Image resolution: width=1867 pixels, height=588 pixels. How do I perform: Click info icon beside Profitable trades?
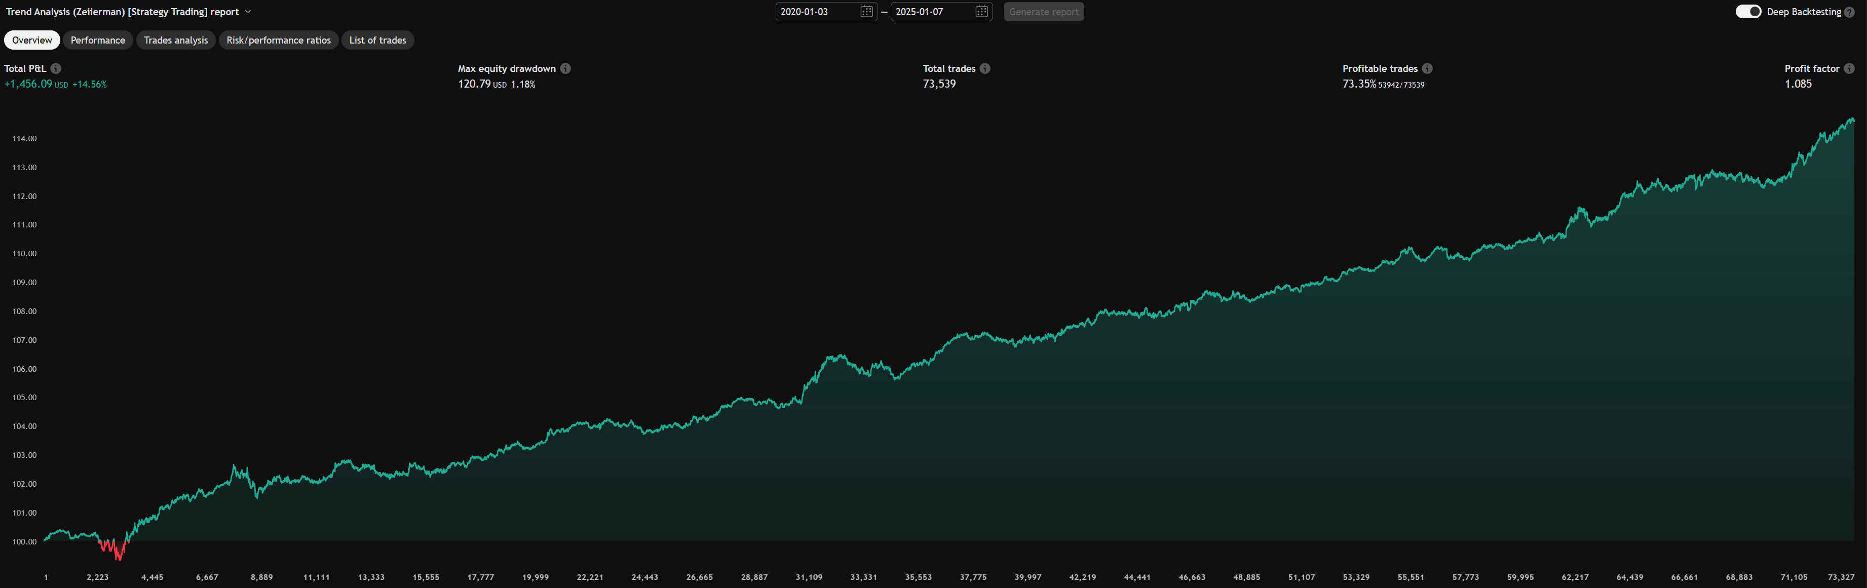coord(1427,68)
